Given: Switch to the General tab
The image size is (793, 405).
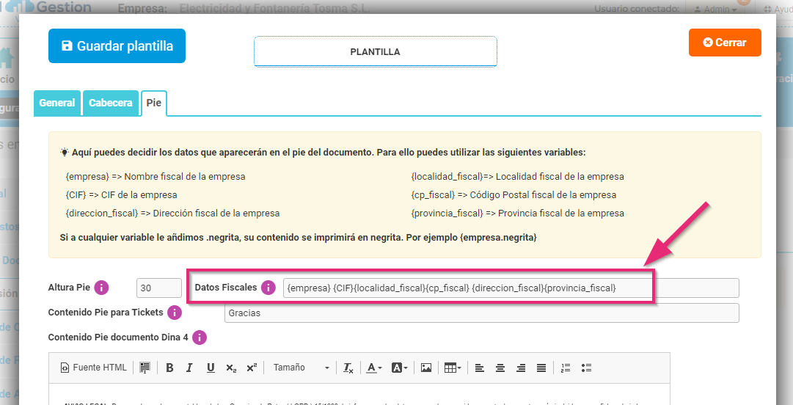Looking at the screenshot, I should 57,103.
